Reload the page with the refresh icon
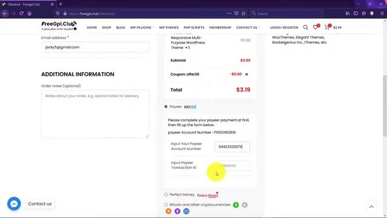This screenshot has height=218, width=387. [x=21, y=13]
